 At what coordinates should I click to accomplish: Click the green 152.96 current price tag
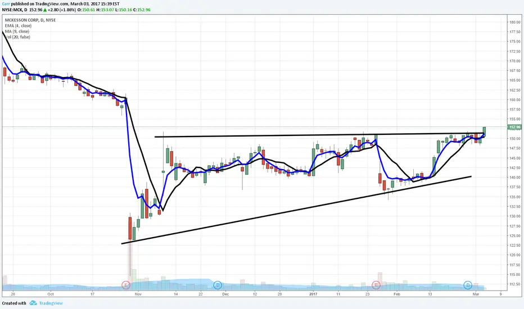coord(514,128)
